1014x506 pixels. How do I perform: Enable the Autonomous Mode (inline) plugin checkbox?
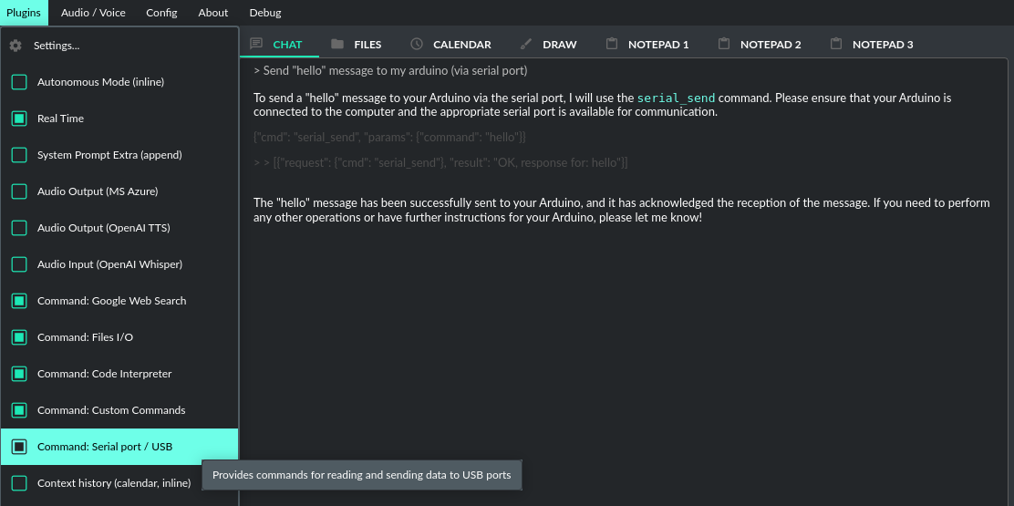pyautogui.click(x=19, y=82)
